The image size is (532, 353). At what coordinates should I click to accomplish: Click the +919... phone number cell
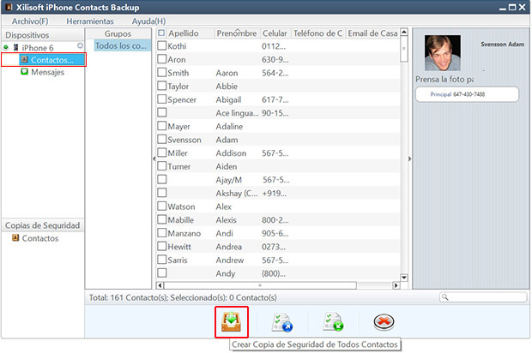[274, 194]
